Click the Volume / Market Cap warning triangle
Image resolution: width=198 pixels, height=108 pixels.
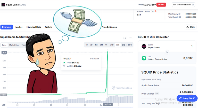point(155,11)
